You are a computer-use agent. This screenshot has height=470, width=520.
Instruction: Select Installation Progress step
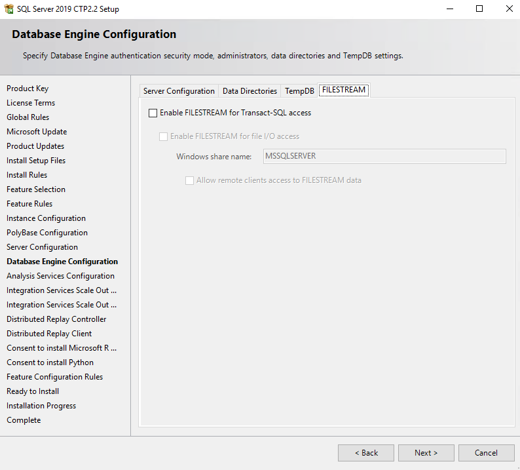tap(41, 406)
